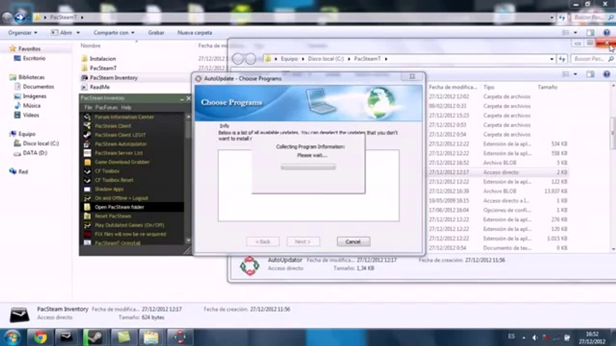The image size is (616, 346).
Task: Click the volume icon in system tray
Action: pyautogui.click(x=535, y=337)
